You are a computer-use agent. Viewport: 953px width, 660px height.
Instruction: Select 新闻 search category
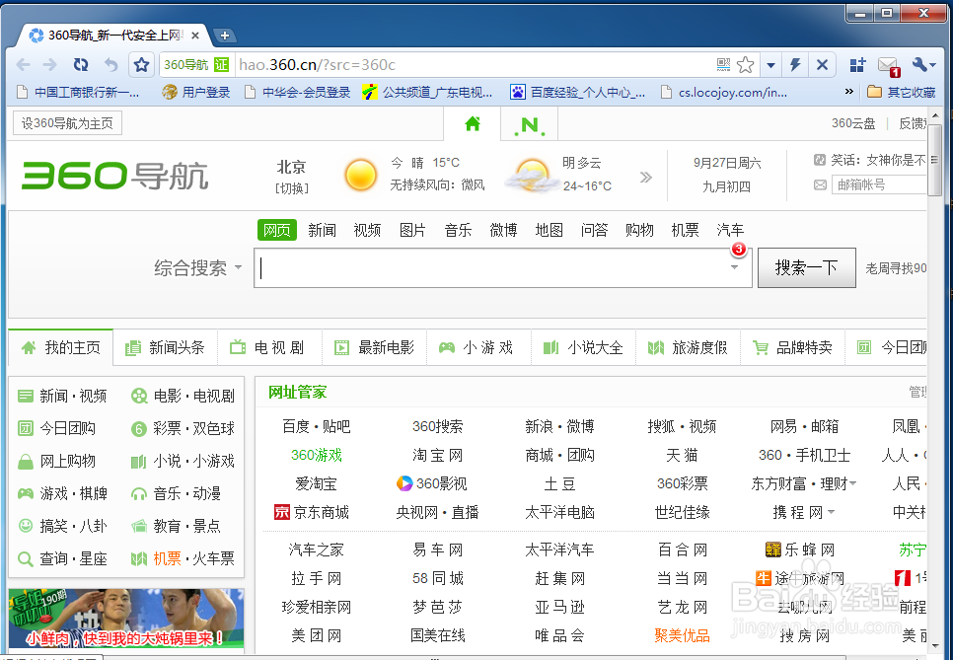(322, 230)
